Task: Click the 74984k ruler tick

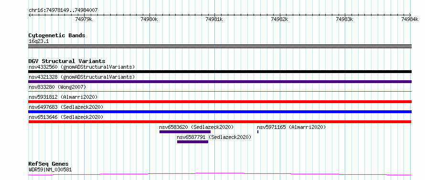Action: click(410, 19)
